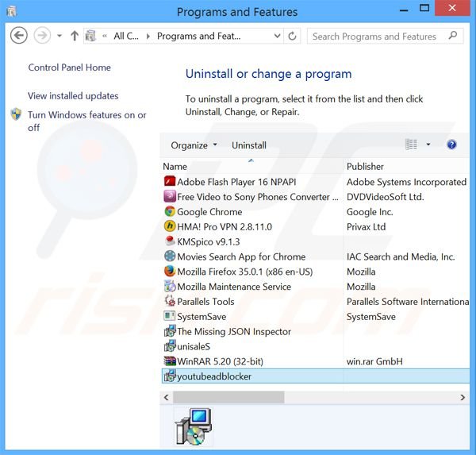
Task: Select Mozilla Maintenance Service entry
Action: (x=234, y=287)
